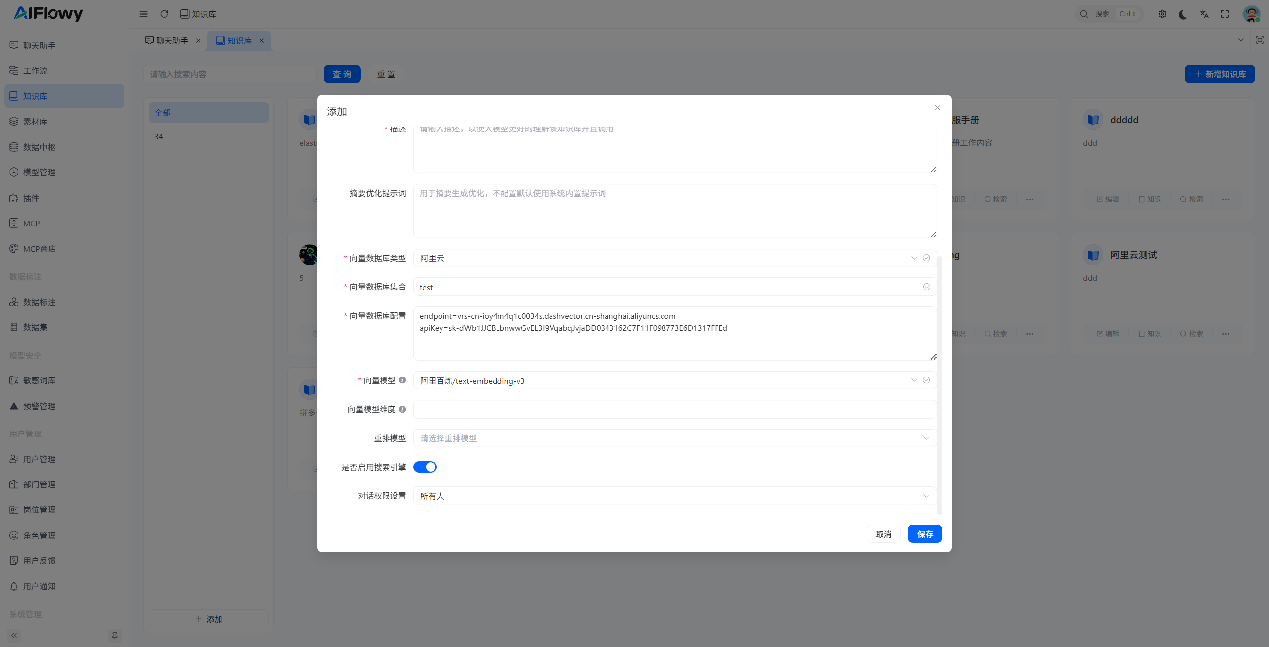This screenshot has width=1269, height=647.
Task: Open the 向量模型 text-embedding-v3 dropdown
Action: coord(664,381)
